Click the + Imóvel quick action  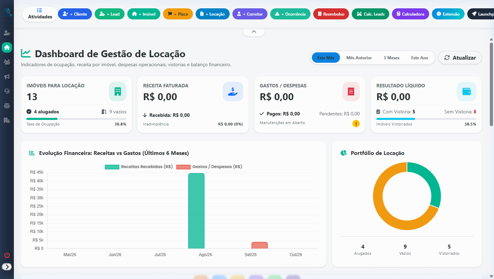click(144, 14)
